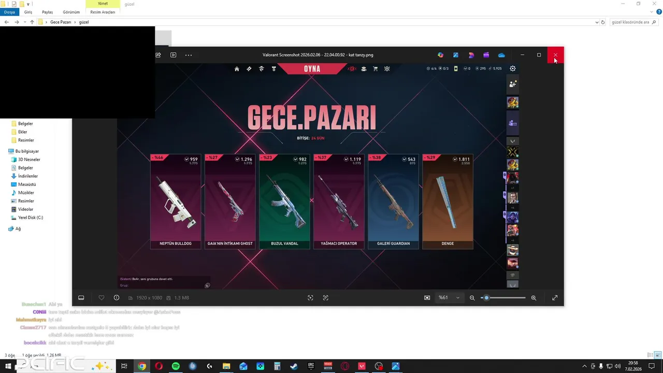Click the Galeri Guardian skin card

[393, 202]
